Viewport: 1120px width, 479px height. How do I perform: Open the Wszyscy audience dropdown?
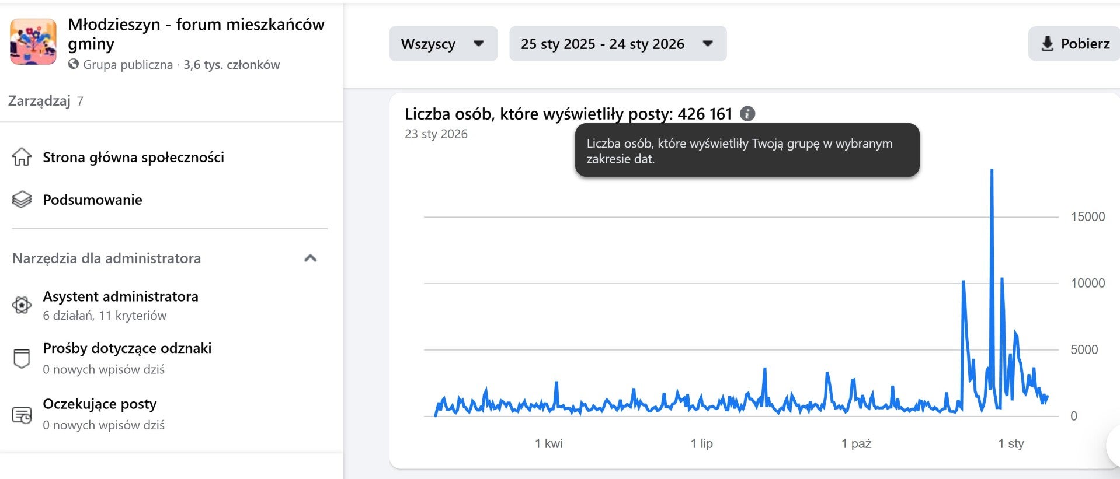[443, 44]
